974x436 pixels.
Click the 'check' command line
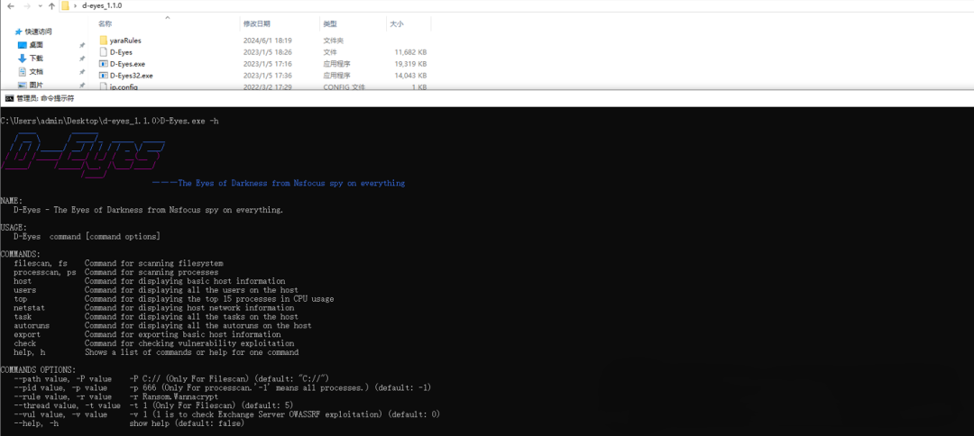pos(153,343)
